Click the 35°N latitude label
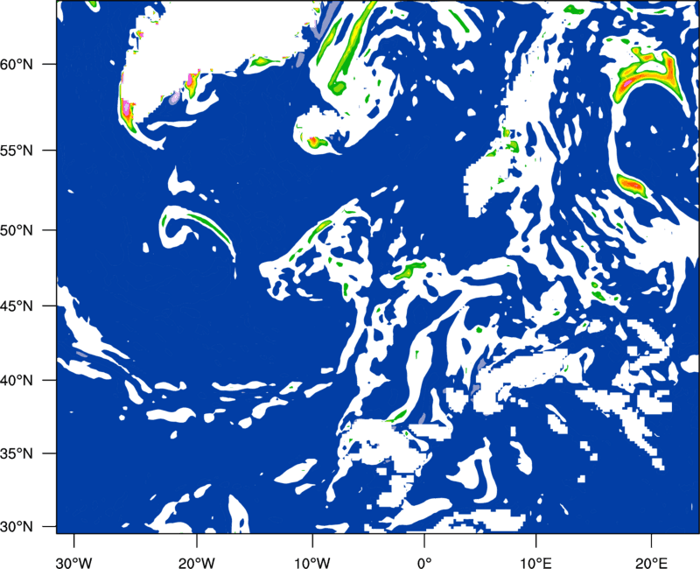This screenshot has height=569, width=700. (x=17, y=453)
